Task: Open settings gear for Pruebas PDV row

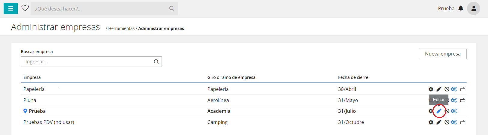Action: coord(431,122)
